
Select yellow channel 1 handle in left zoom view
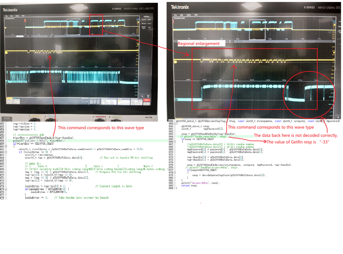point(6,53)
